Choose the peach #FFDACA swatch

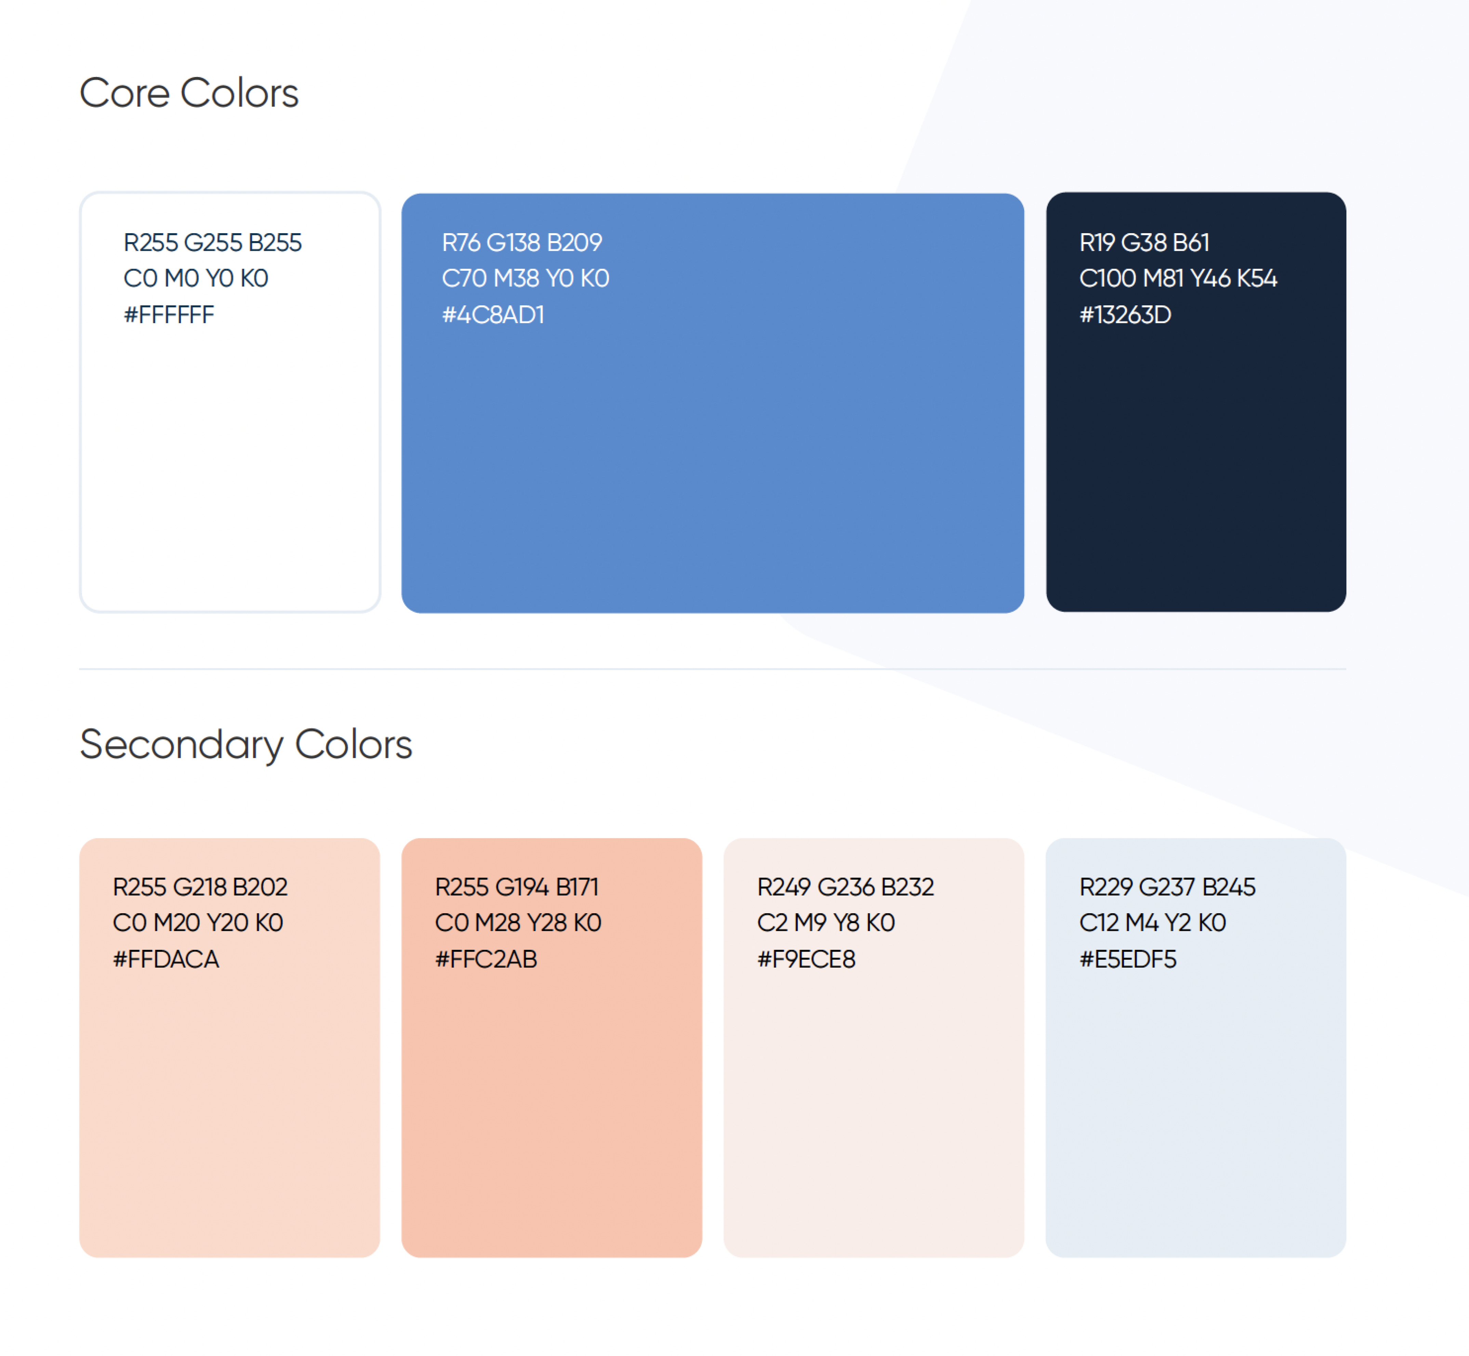(x=230, y=1048)
